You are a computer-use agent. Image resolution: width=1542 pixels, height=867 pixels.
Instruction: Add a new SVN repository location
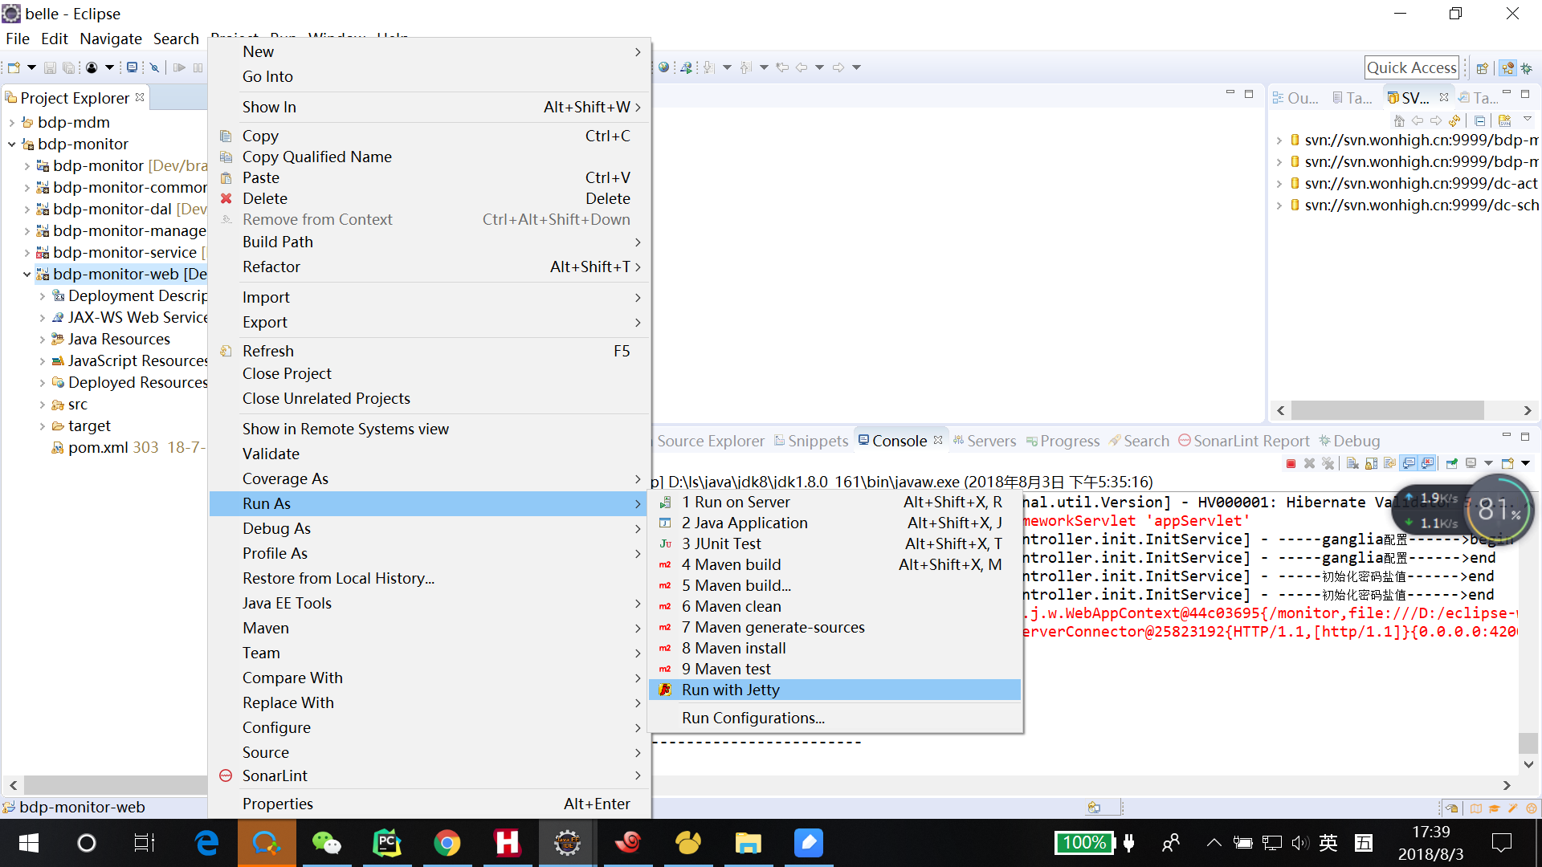(1504, 120)
